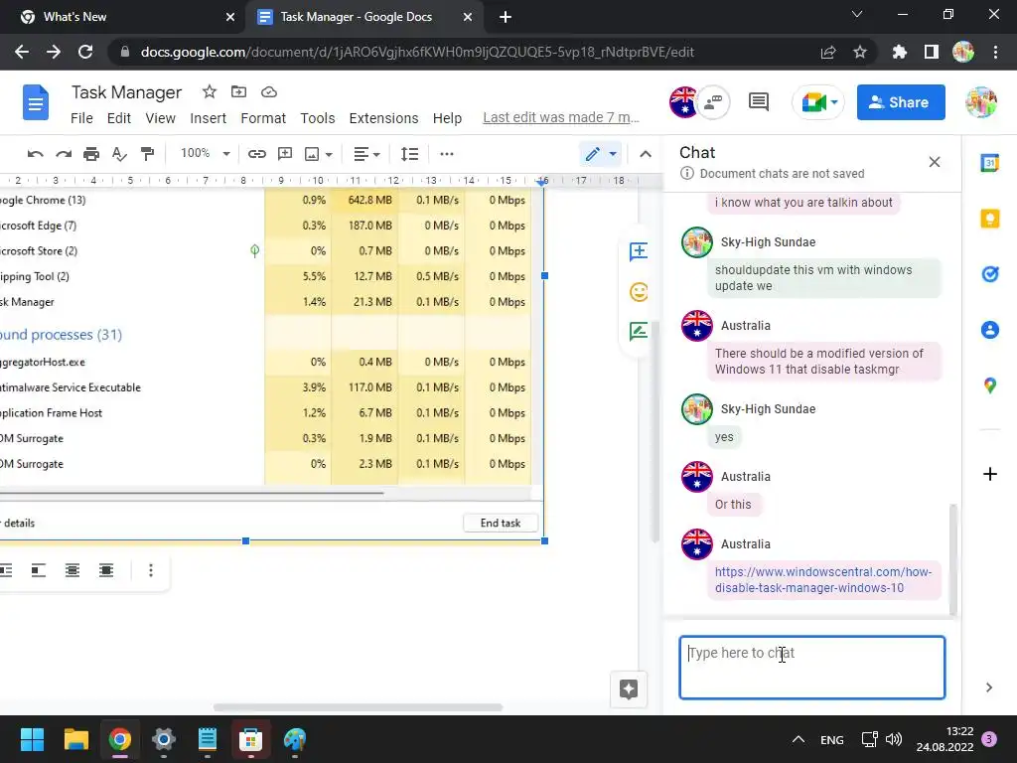1017x763 pixels.
Task: Show hidden system tray icons
Action: pyautogui.click(x=799, y=739)
